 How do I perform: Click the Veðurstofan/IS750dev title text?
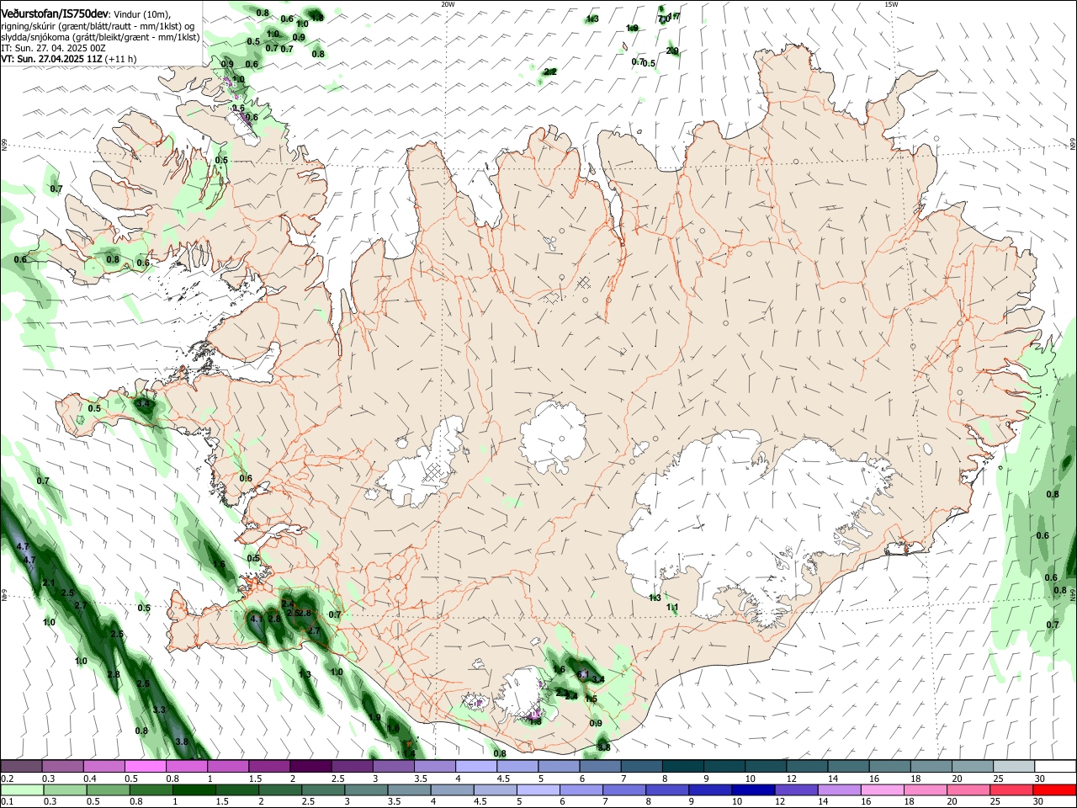[55, 14]
